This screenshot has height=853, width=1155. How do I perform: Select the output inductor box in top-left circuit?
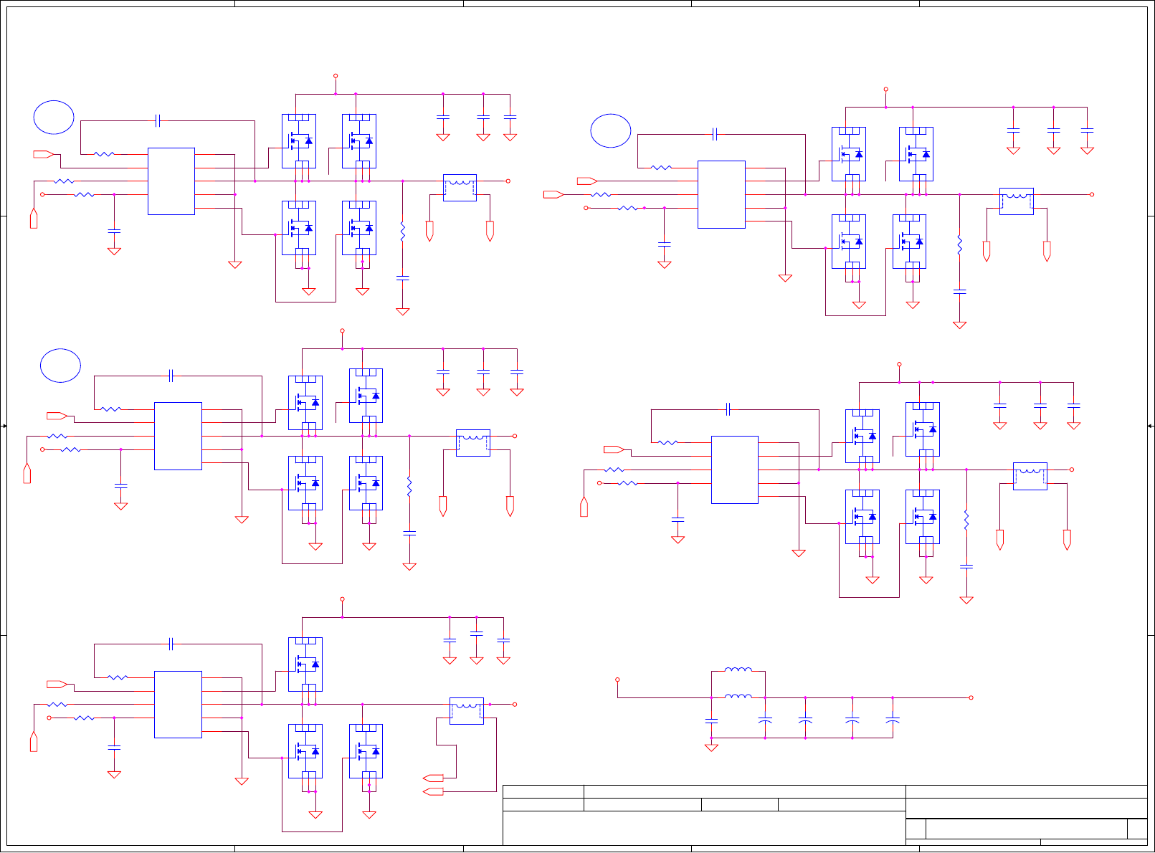coord(460,188)
